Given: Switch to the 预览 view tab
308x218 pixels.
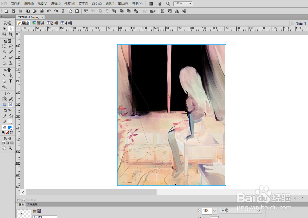Looking at the screenshot, I should click(38, 23).
